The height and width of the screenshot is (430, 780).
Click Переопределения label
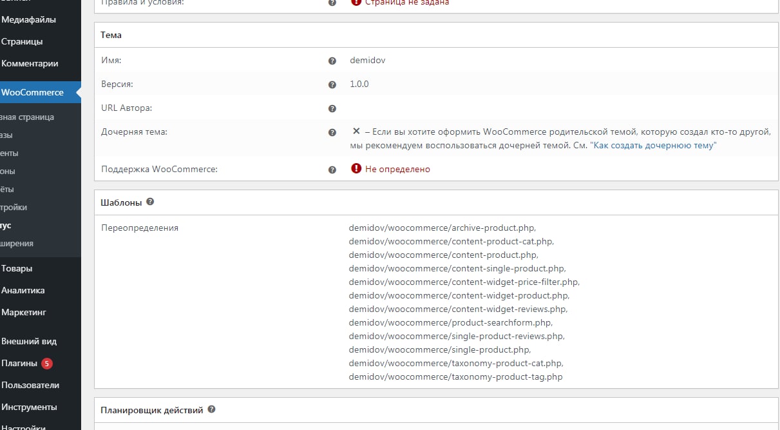pyautogui.click(x=140, y=228)
